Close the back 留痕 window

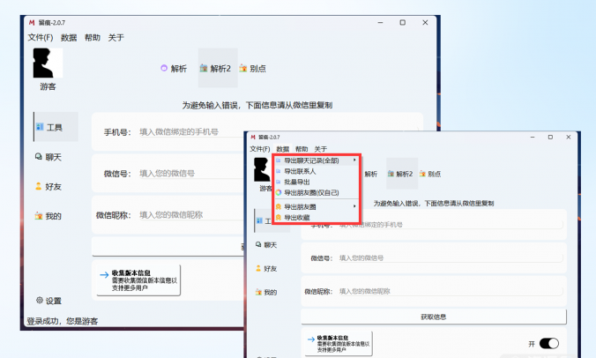pyautogui.click(x=425, y=22)
